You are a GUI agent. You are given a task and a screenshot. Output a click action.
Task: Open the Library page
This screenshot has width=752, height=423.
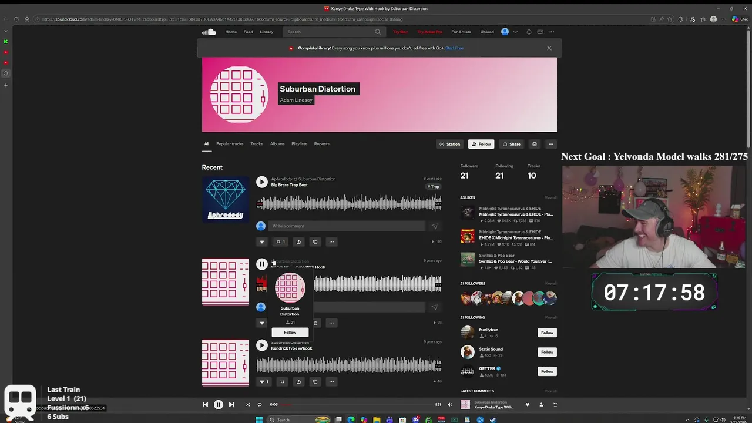pyautogui.click(x=267, y=32)
